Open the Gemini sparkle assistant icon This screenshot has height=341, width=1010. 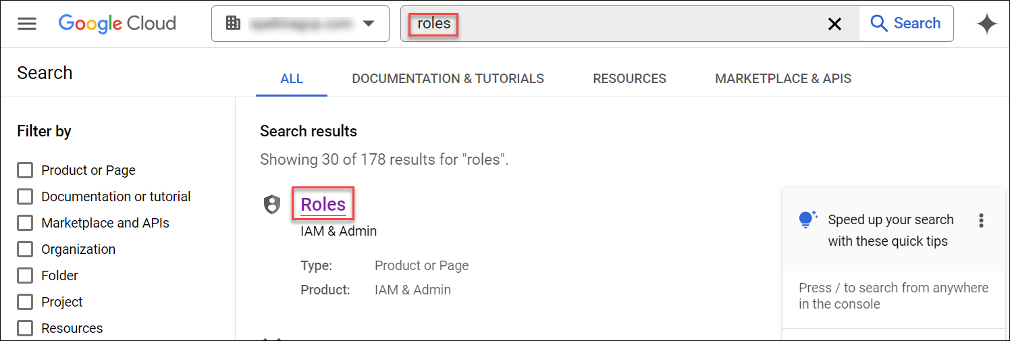coord(986,24)
